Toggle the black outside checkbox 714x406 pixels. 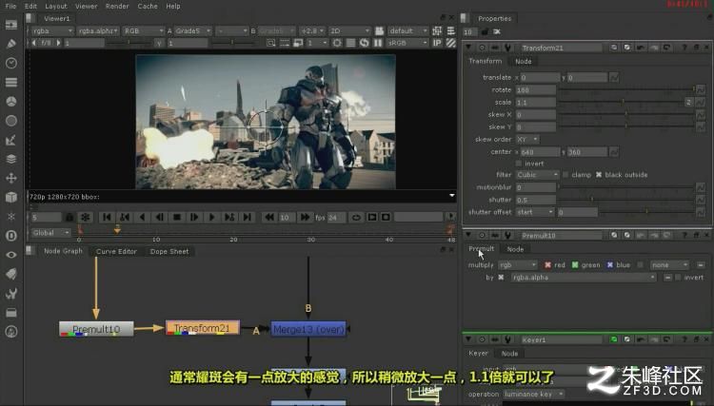point(599,175)
